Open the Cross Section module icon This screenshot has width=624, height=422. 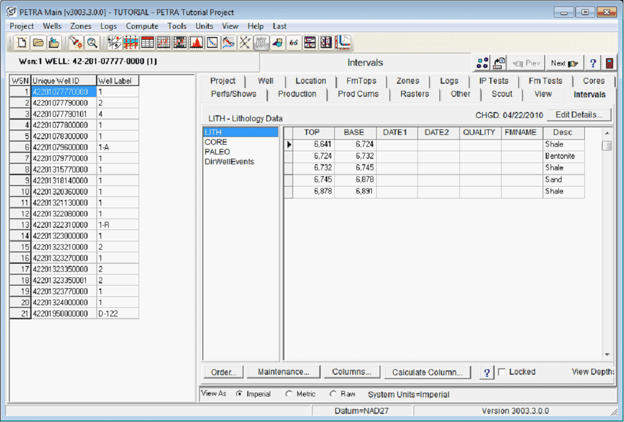pyautogui.click(x=130, y=42)
